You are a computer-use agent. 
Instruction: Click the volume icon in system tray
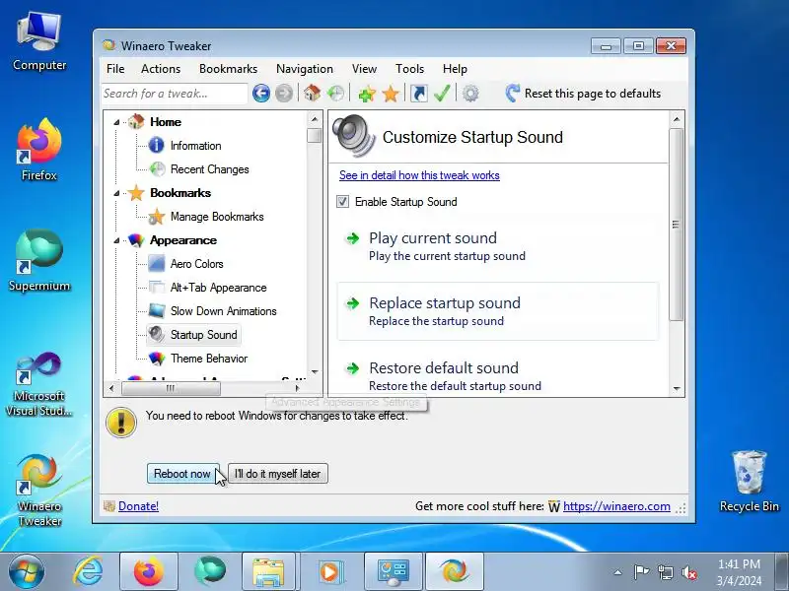[x=689, y=572]
